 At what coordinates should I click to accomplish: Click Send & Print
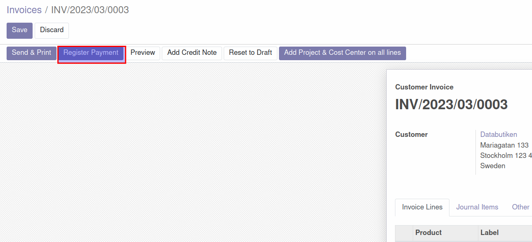pos(31,53)
